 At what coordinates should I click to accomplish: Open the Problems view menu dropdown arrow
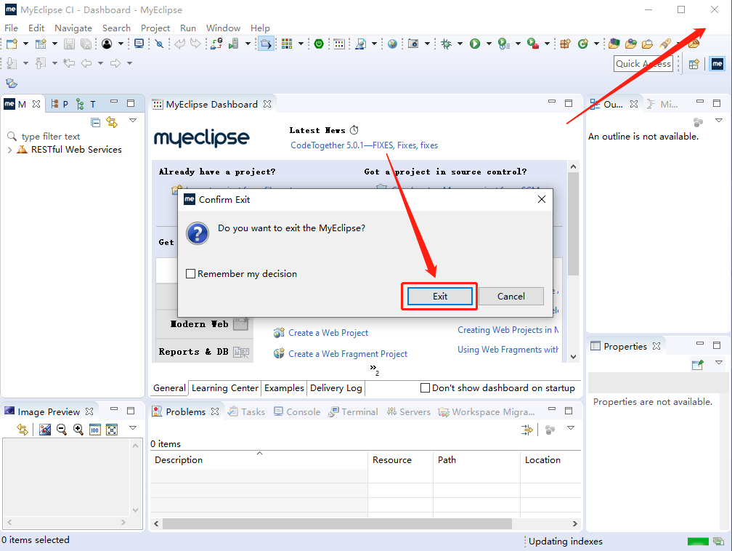[x=571, y=428]
